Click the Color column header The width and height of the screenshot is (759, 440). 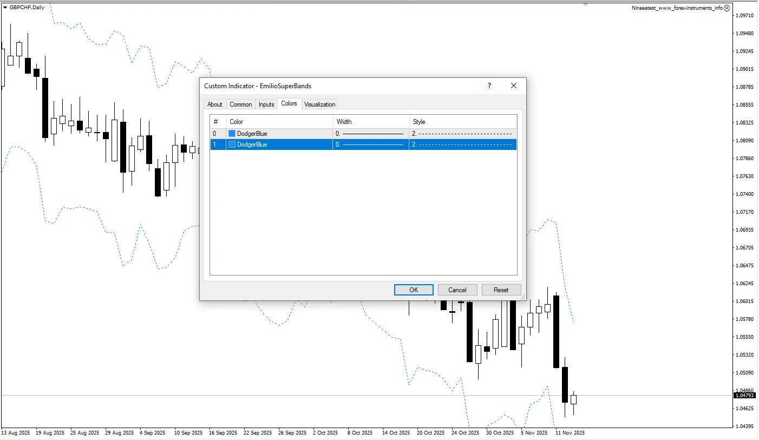279,122
